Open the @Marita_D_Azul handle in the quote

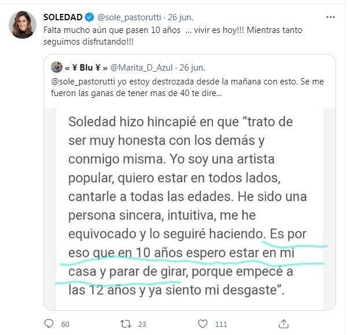coord(142,67)
